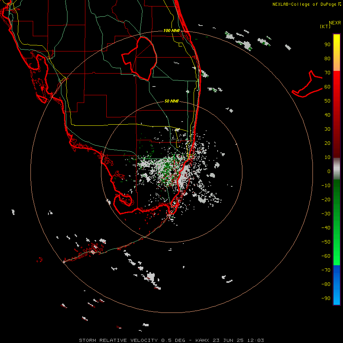Click the -90 value on velocity scale
This screenshot has width=343, height=343.
click(x=326, y=298)
